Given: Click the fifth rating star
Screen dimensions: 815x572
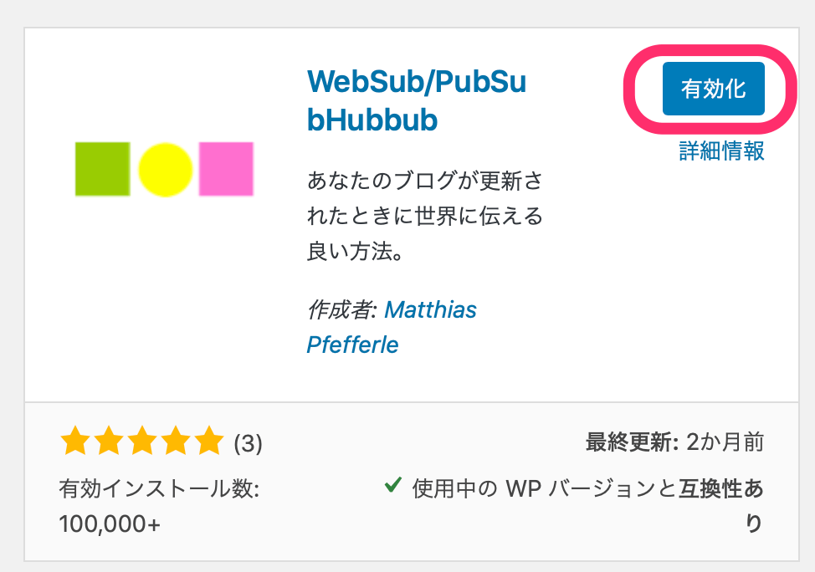Looking at the screenshot, I should click(209, 441).
